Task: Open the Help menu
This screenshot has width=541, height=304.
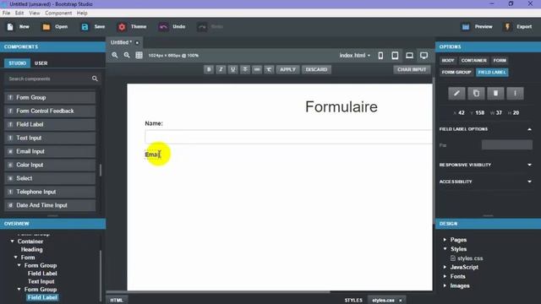Action: pos(82,14)
